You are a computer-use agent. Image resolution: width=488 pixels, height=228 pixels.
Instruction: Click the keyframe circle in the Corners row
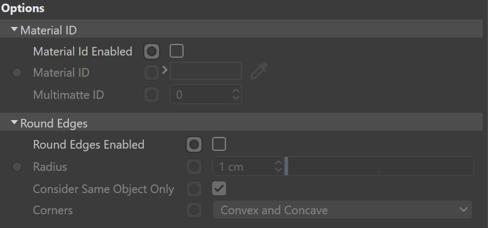(194, 211)
